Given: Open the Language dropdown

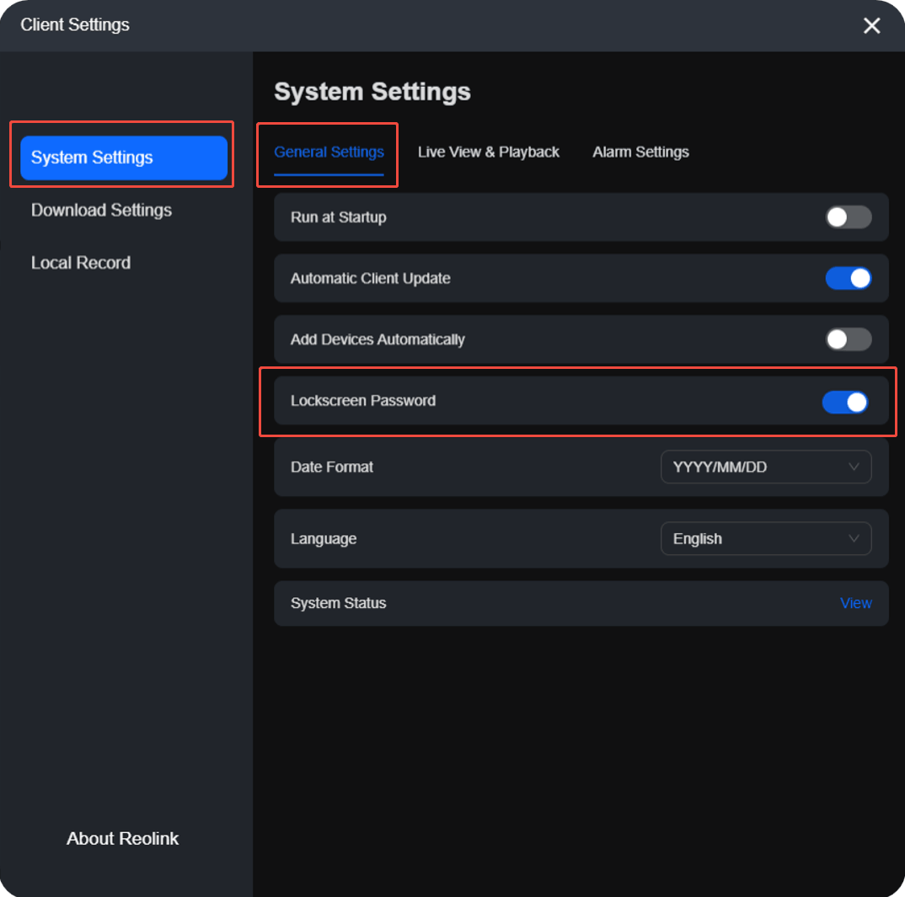Looking at the screenshot, I should point(766,539).
